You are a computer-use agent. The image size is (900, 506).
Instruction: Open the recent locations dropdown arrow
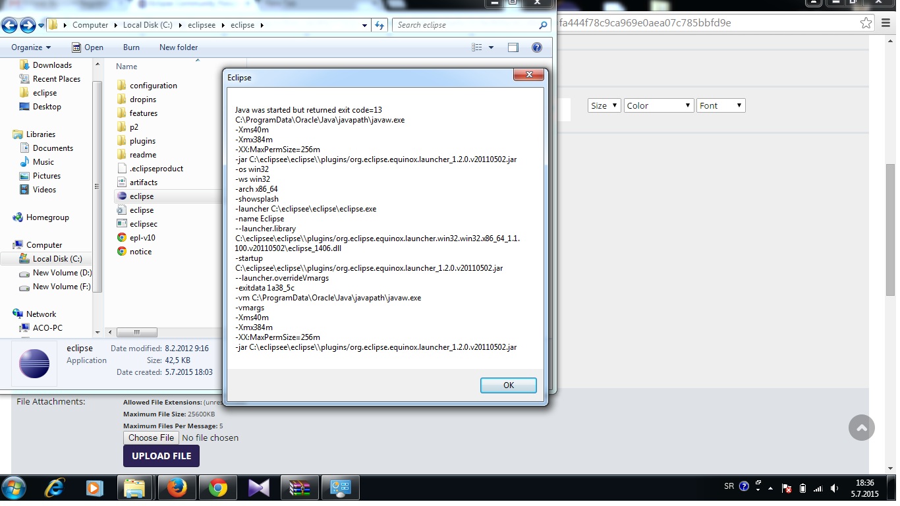point(42,26)
